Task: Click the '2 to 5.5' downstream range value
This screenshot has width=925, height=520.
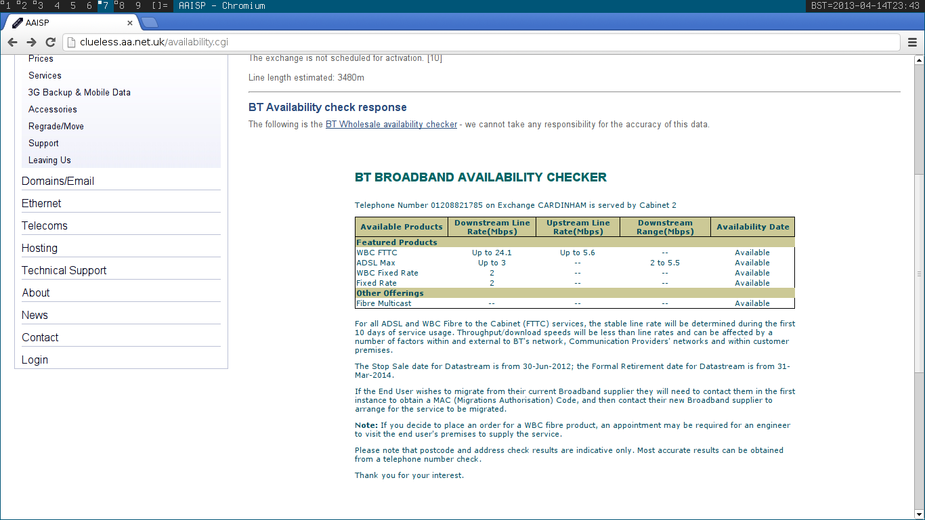Action: coord(665,263)
